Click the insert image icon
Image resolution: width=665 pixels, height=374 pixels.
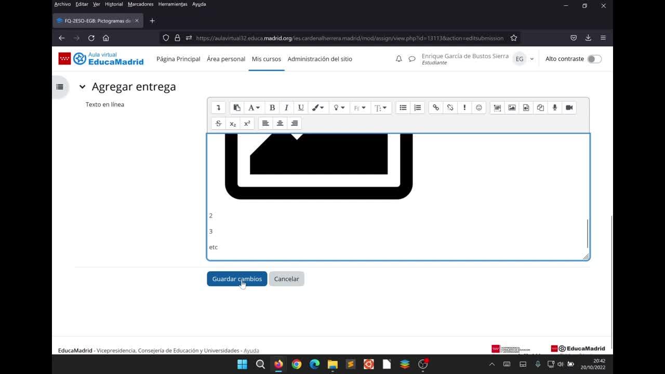(512, 108)
